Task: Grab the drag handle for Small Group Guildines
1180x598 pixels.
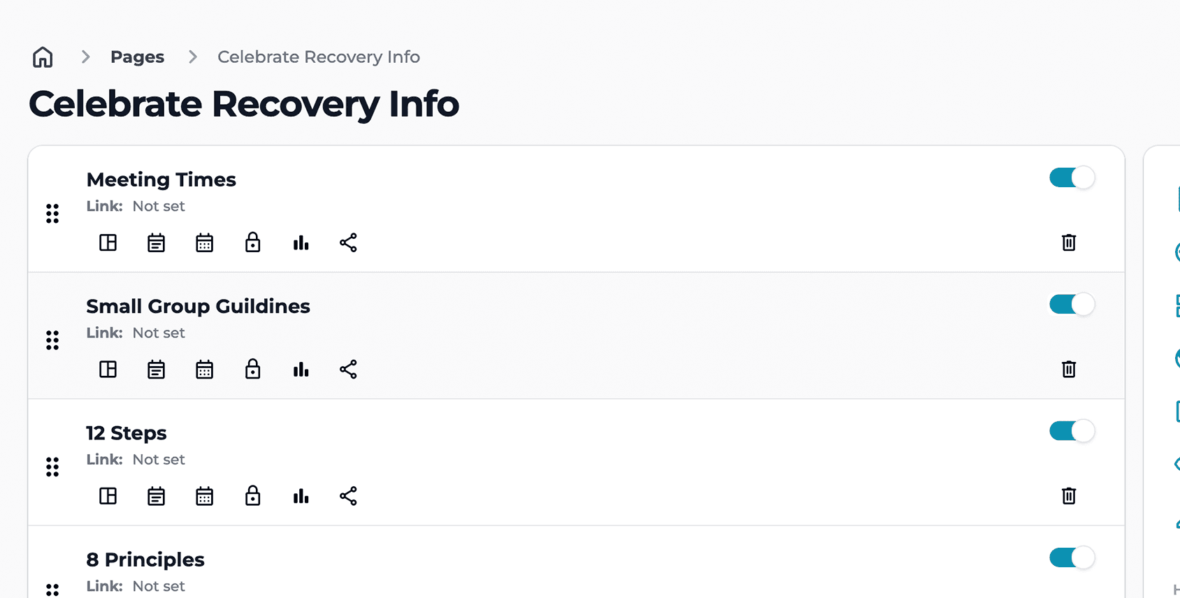Action: (52, 340)
